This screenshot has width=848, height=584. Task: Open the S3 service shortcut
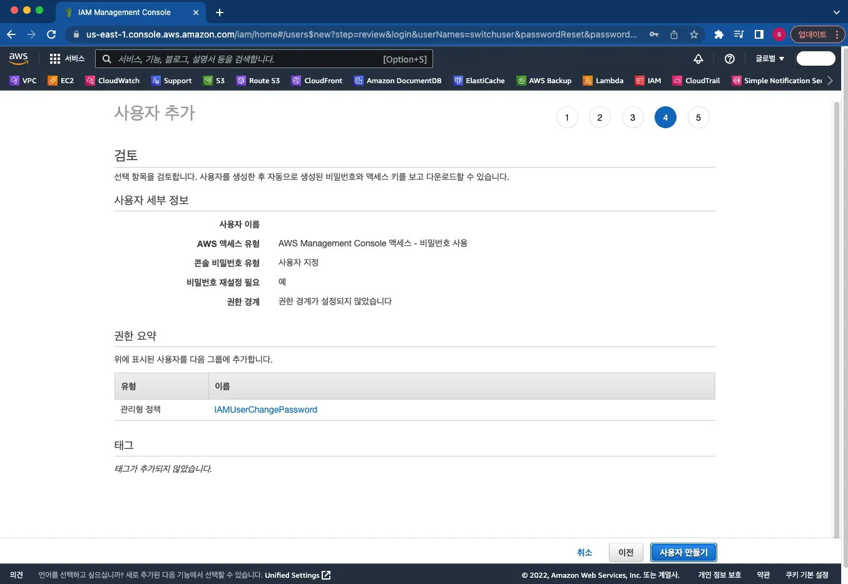[x=214, y=81]
